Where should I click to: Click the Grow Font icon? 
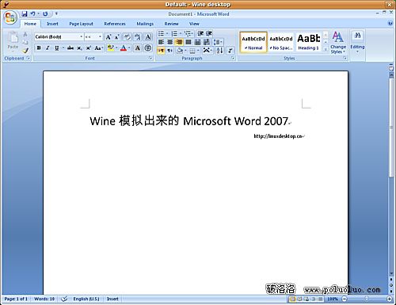pyautogui.click(x=109, y=37)
